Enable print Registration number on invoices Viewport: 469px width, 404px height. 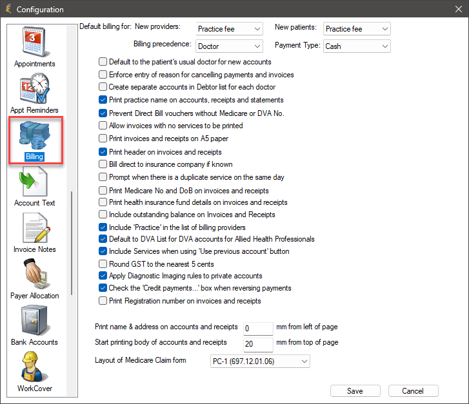[x=103, y=301]
